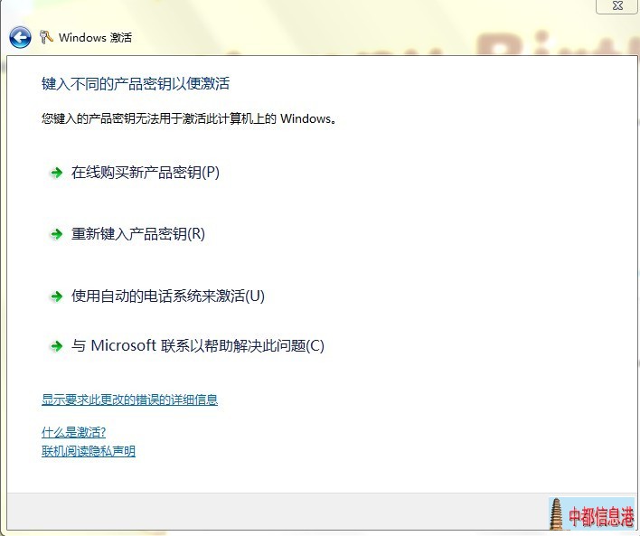The image size is (640, 536).
Task: Select 与 Microsoft 联系以帮助解决此问题(C)
Action: (197, 346)
